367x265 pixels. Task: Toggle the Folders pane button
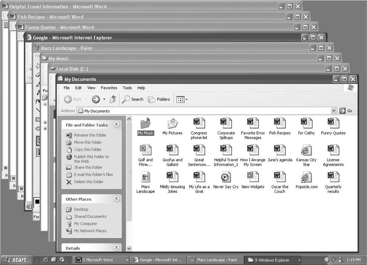tap(159, 99)
